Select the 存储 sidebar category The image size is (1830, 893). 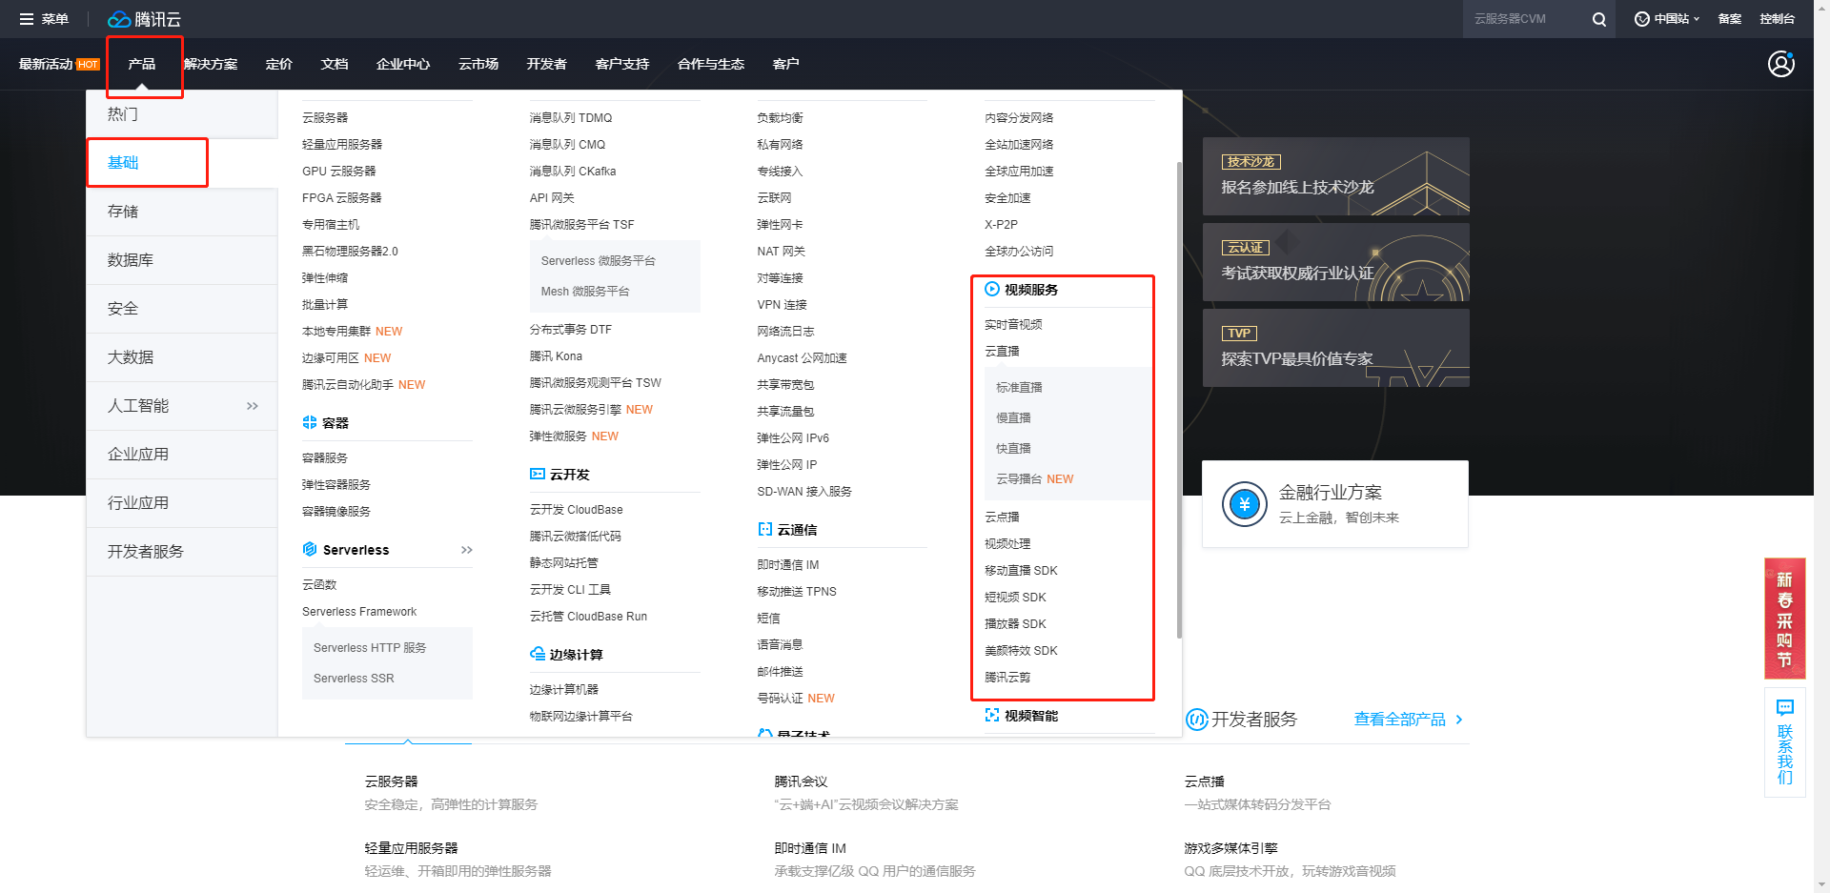tap(123, 212)
